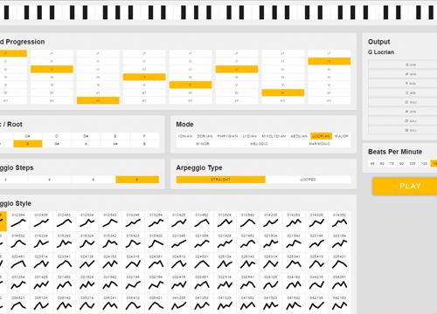Choose Melodic mode

[259, 144]
